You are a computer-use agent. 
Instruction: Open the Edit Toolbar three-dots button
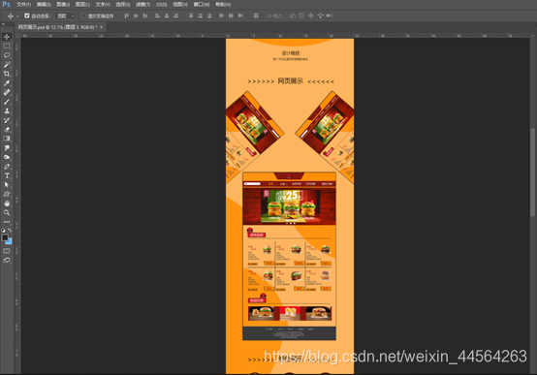click(x=7, y=222)
